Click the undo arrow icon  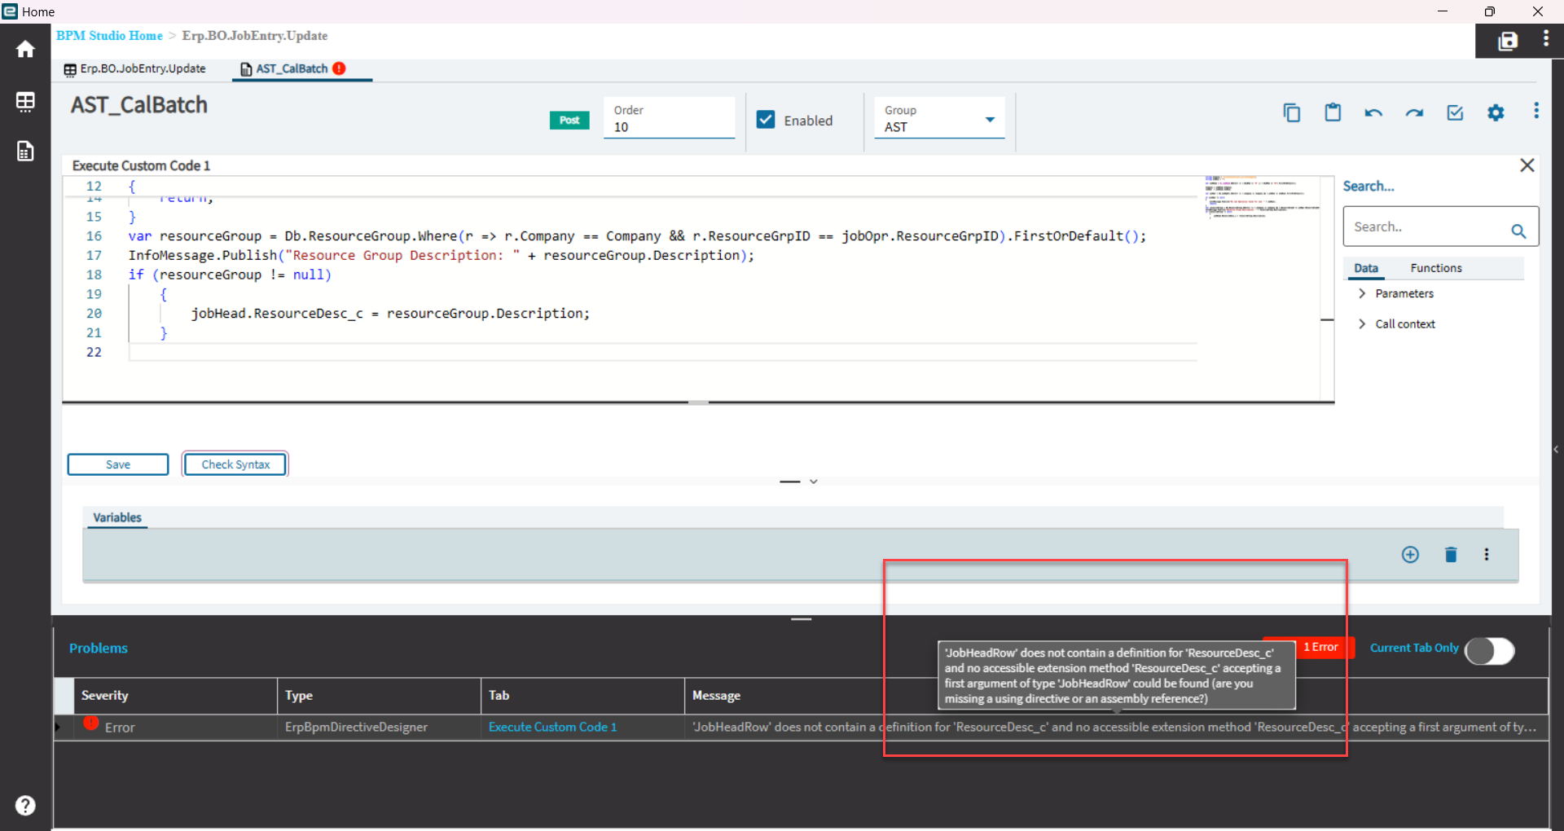(x=1373, y=113)
